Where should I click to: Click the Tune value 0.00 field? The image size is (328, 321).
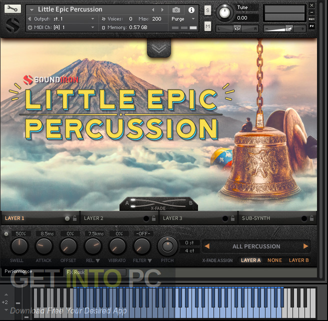(x=247, y=18)
